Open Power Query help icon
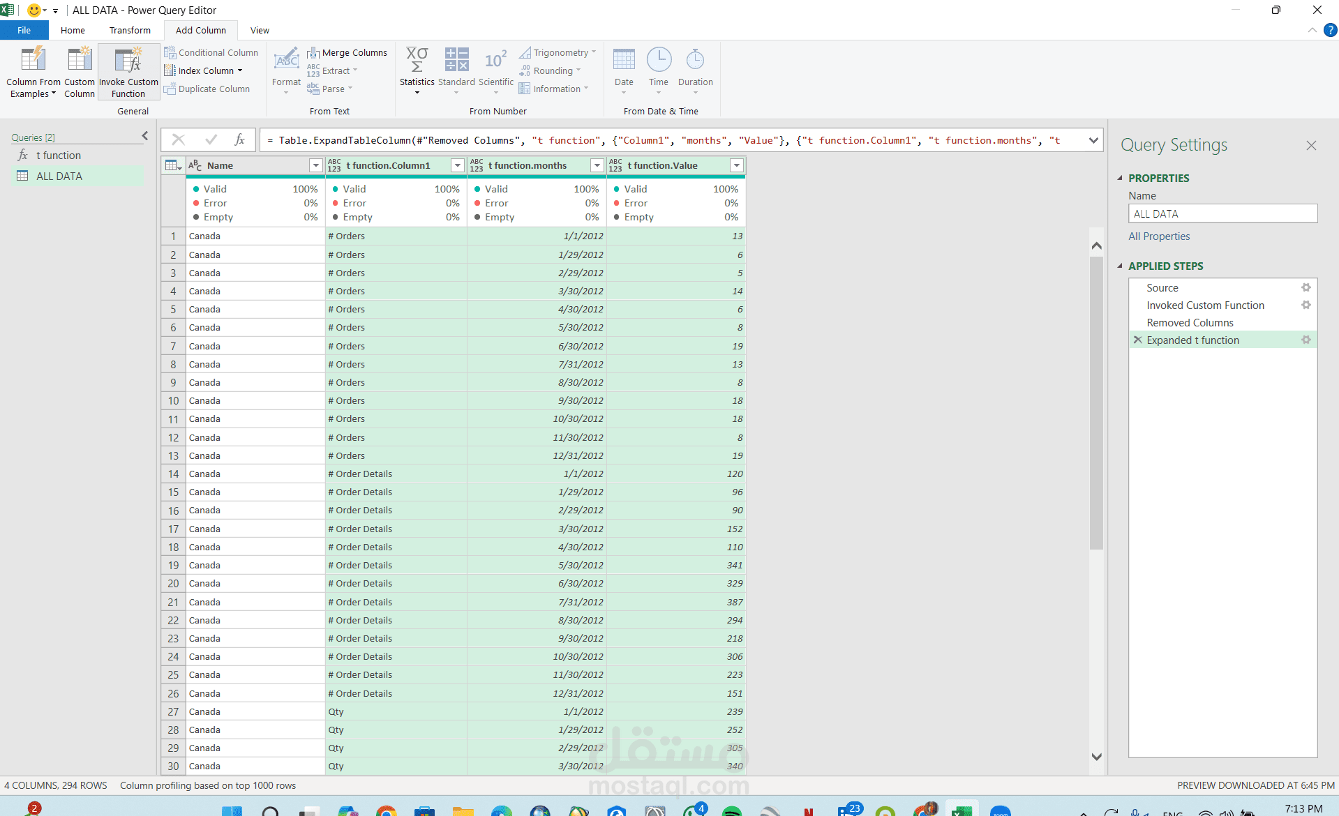The width and height of the screenshot is (1339, 816). coord(1330,30)
